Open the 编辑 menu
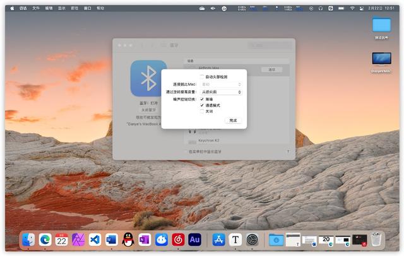The height and width of the screenshot is (256, 404). point(49,8)
